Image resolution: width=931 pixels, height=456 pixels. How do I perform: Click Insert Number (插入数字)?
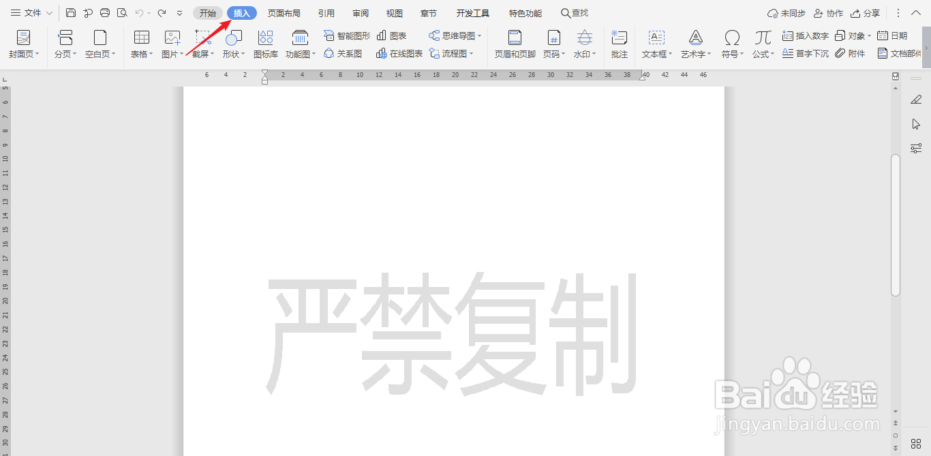[x=806, y=35]
